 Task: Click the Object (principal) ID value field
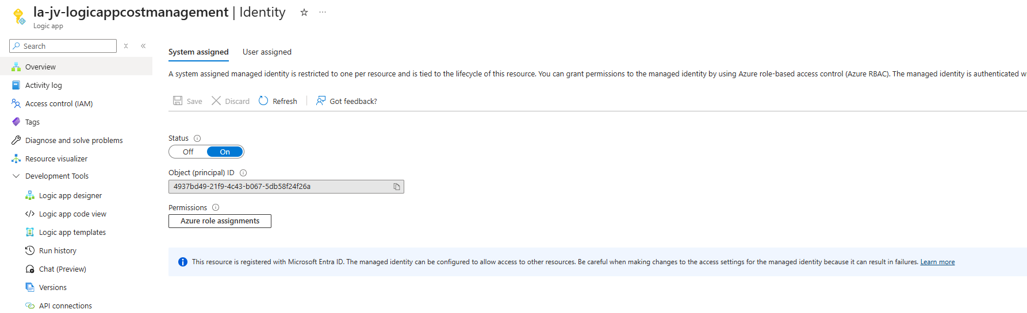coord(286,187)
